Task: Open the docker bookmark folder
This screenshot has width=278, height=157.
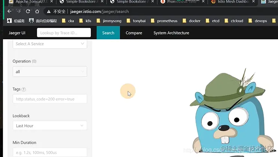Action: 192,21
